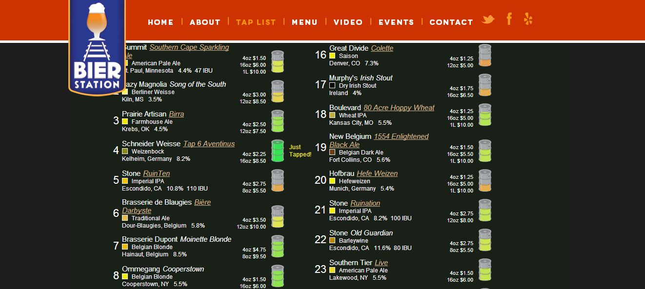Click keg icon for 1554 Enlightened Black Ale
645x289 pixels.
pyautogui.click(x=485, y=151)
